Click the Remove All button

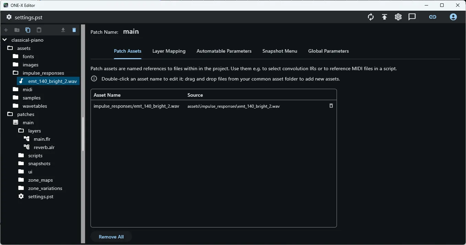point(111,237)
